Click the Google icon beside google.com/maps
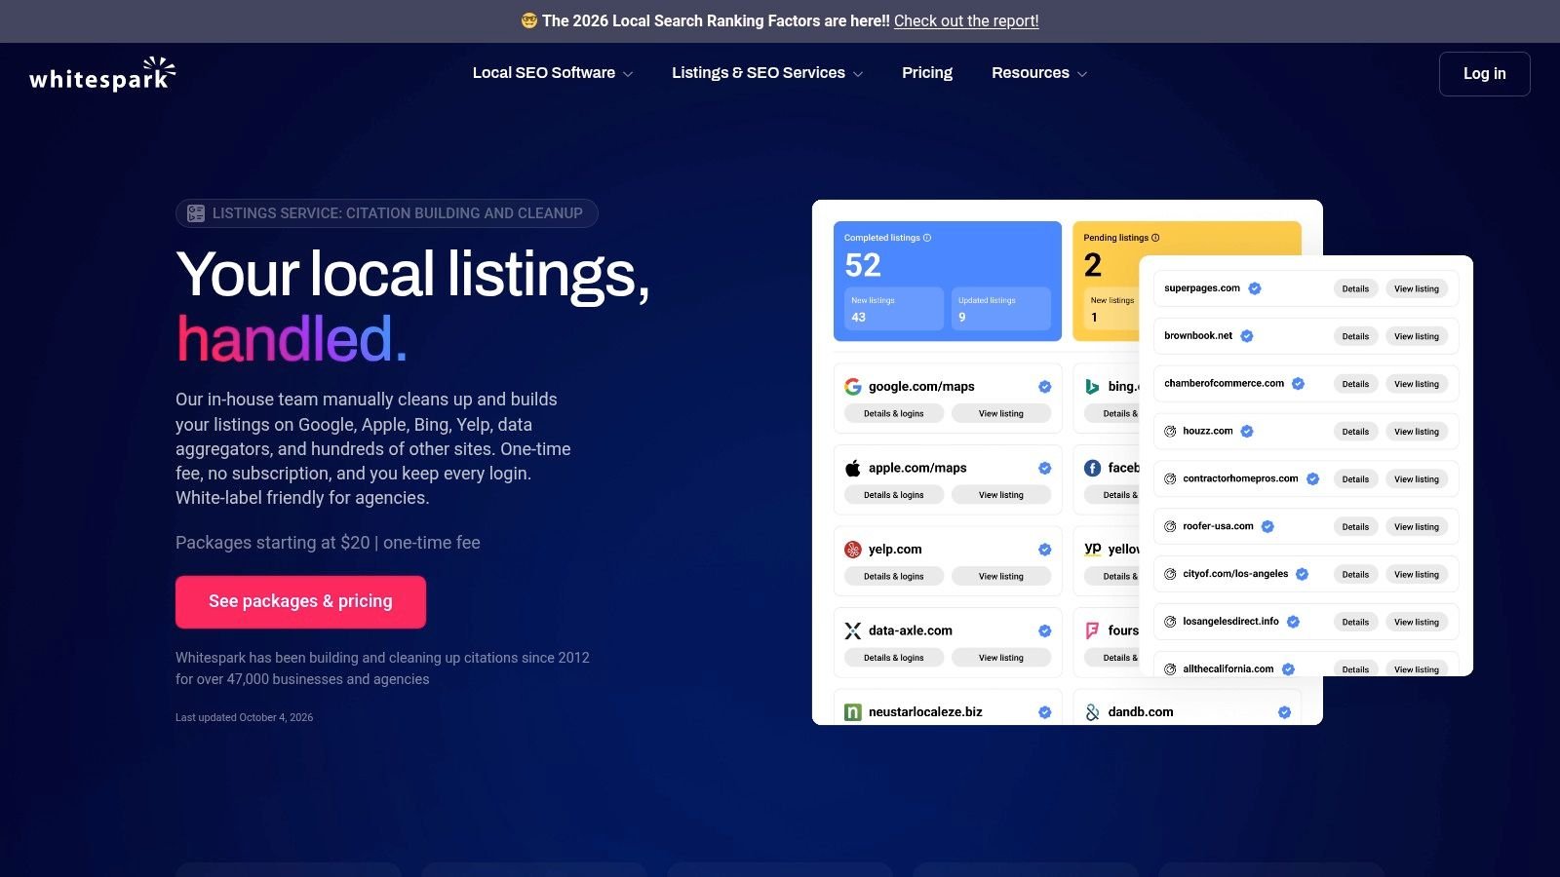Viewport: 1560px width, 877px height. (853, 387)
